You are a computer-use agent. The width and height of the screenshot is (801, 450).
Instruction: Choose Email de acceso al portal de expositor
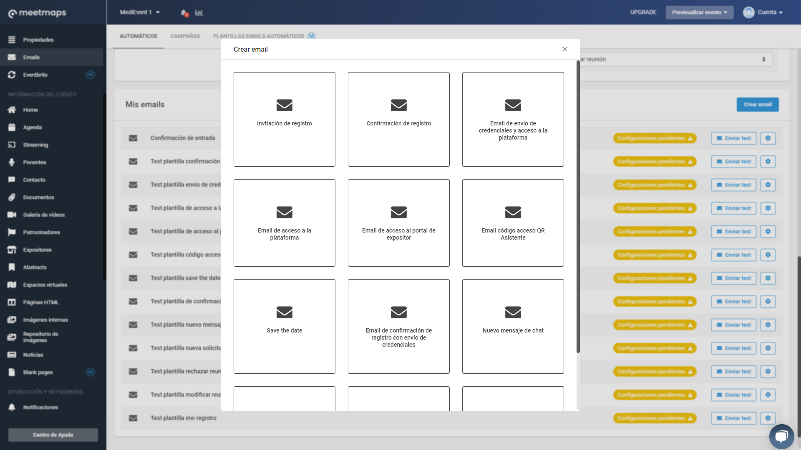[398, 223]
